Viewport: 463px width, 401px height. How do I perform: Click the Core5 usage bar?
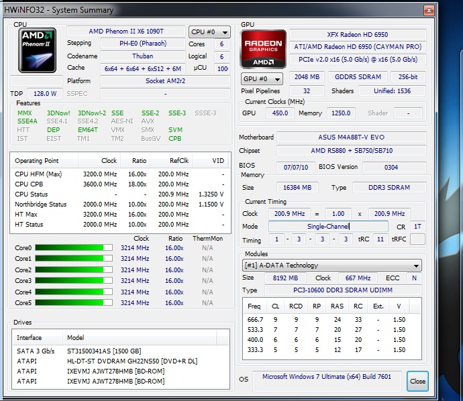[74, 302]
